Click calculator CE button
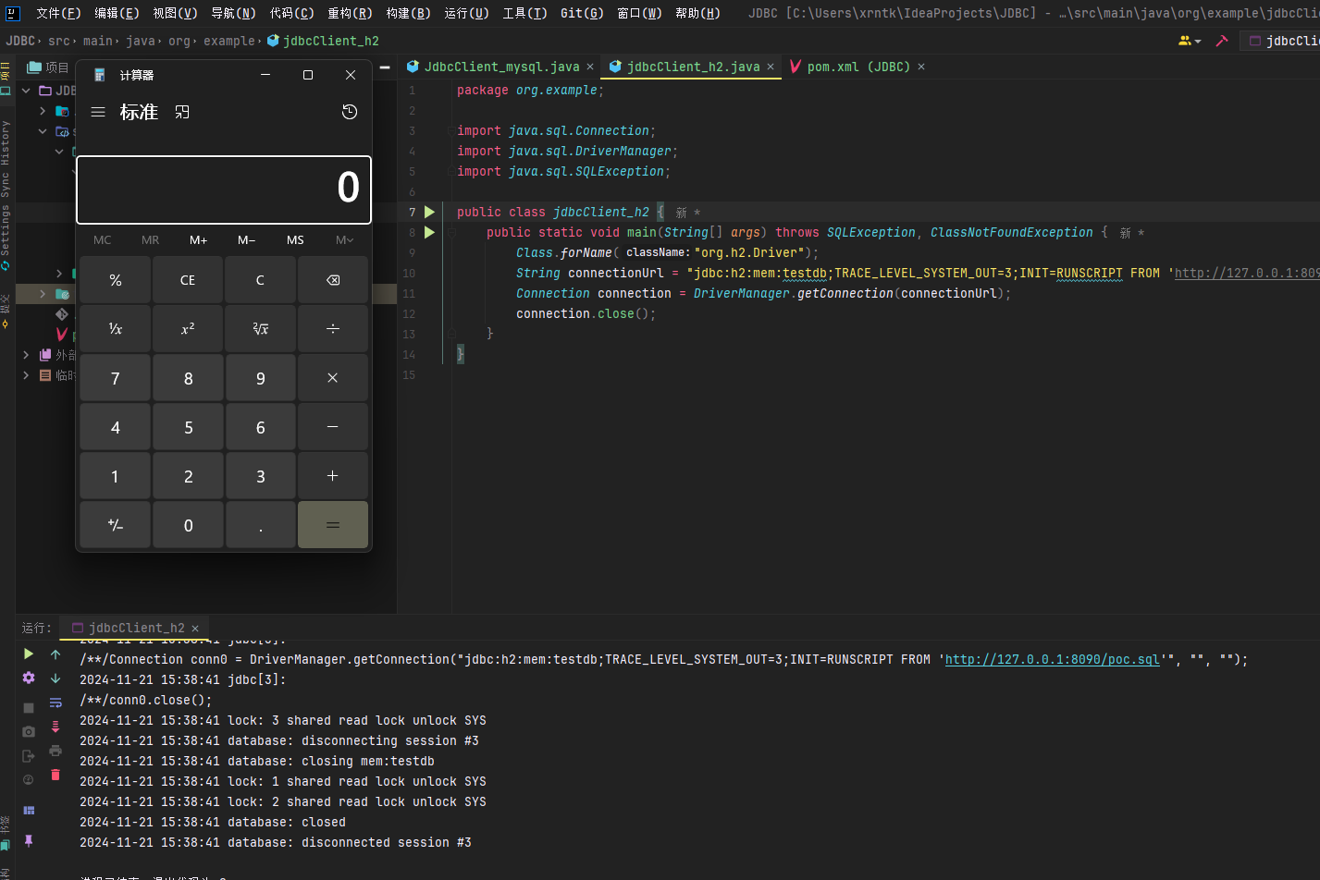The width and height of the screenshot is (1320, 880). click(x=188, y=280)
